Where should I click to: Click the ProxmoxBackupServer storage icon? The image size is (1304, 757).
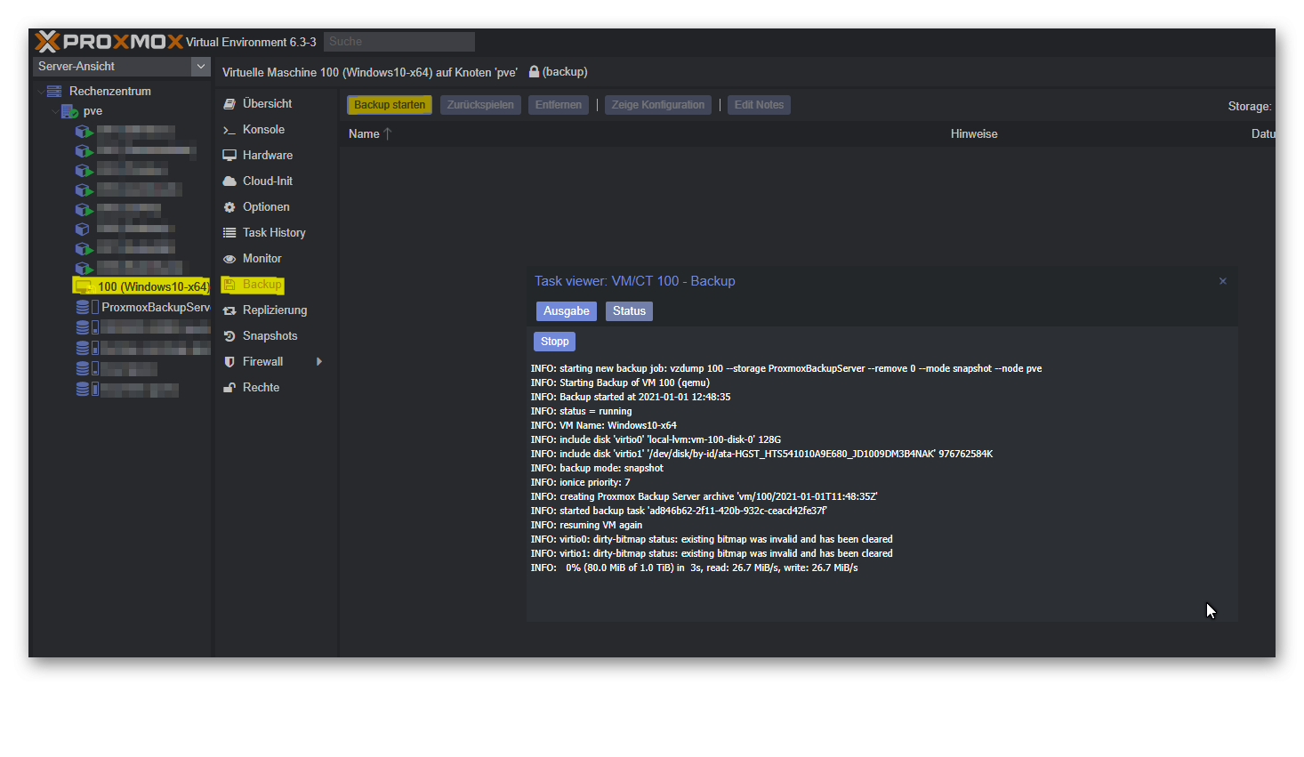[x=83, y=307]
